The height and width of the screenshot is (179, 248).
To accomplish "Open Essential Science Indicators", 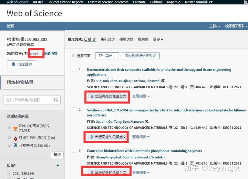I will (x=108, y=2).
